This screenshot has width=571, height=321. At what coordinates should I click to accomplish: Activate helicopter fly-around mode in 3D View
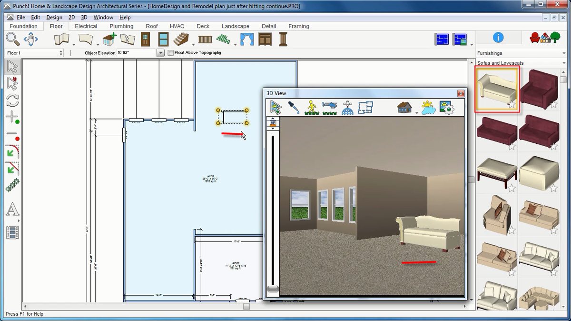coord(329,107)
